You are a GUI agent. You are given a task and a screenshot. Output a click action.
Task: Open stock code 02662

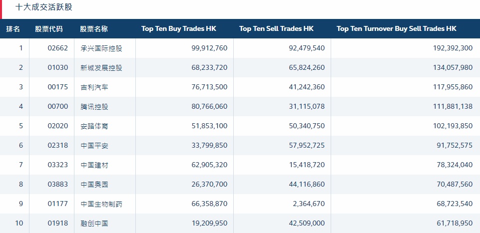click(57, 48)
